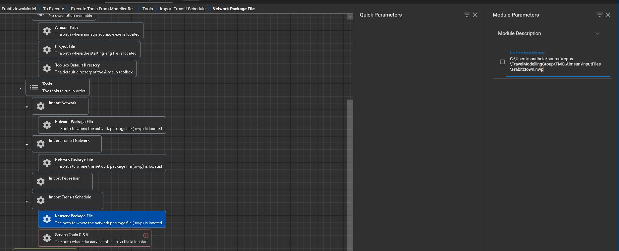This screenshot has height=251, width=619.
Task: Expand the Module Description section
Action: pos(597,33)
